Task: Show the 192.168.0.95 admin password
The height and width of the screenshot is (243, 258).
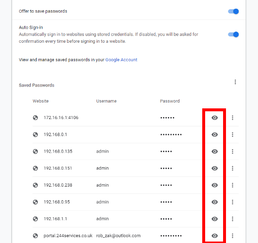Action: pyautogui.click(x=214, y=202)
